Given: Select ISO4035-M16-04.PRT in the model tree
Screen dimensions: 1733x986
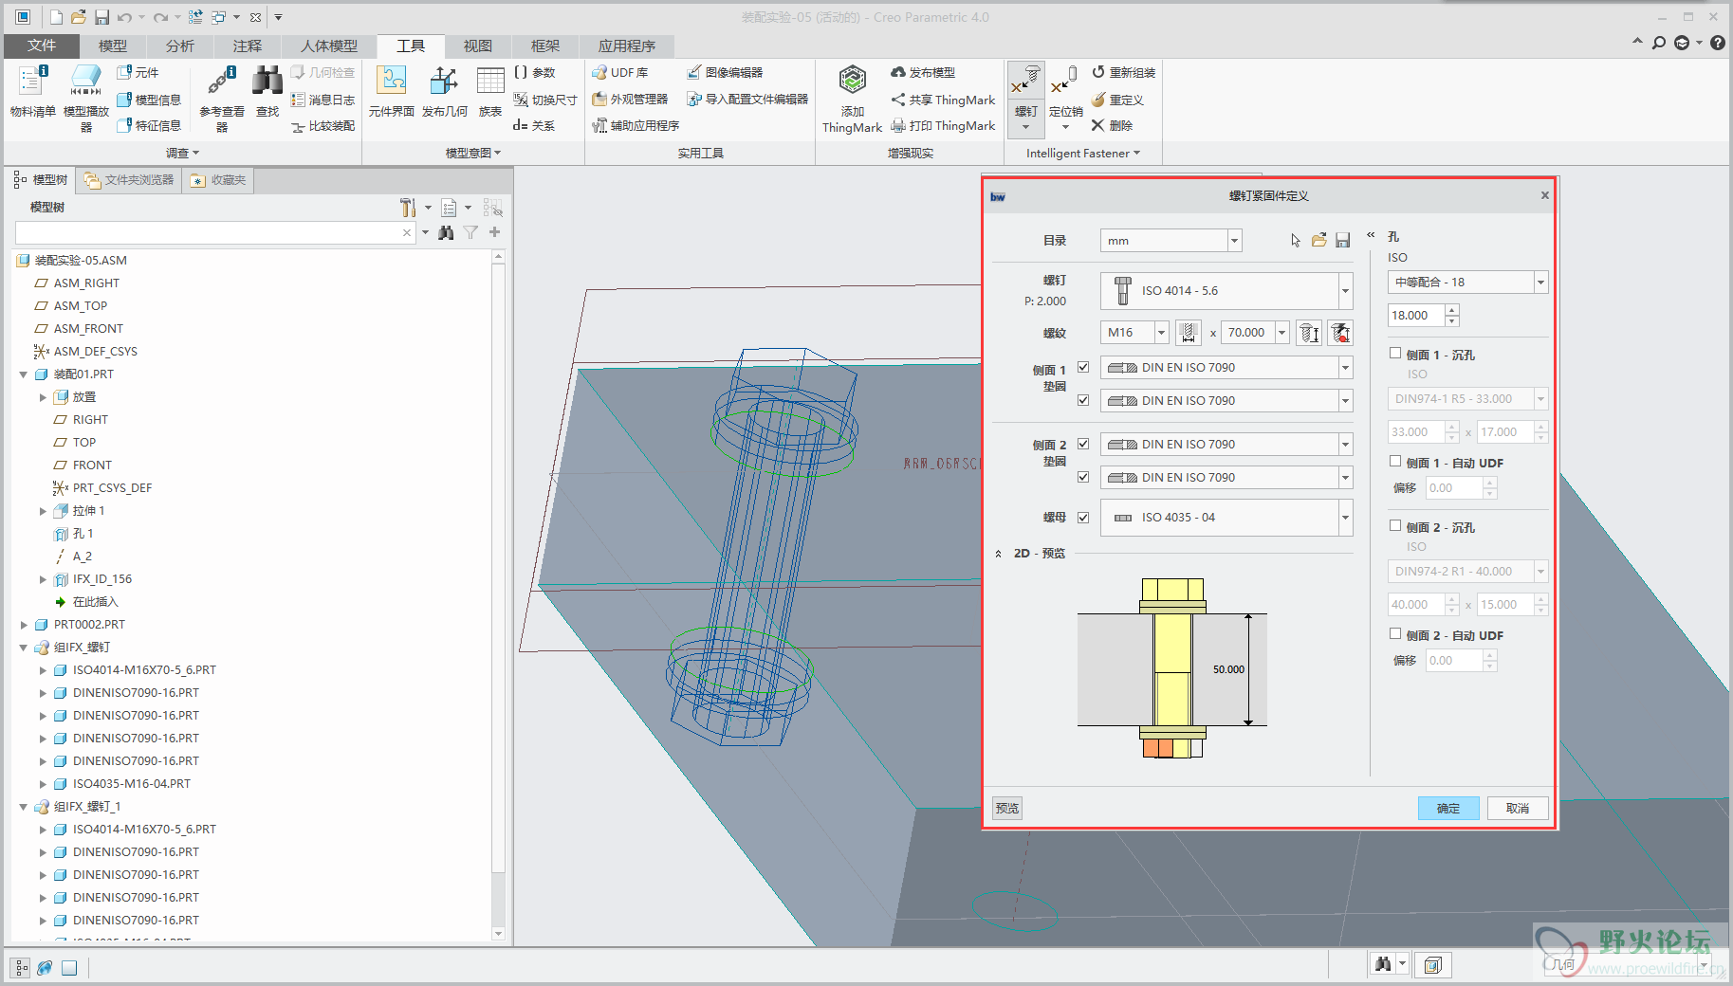Looking at the screenshot, I should tap(132, 784).
